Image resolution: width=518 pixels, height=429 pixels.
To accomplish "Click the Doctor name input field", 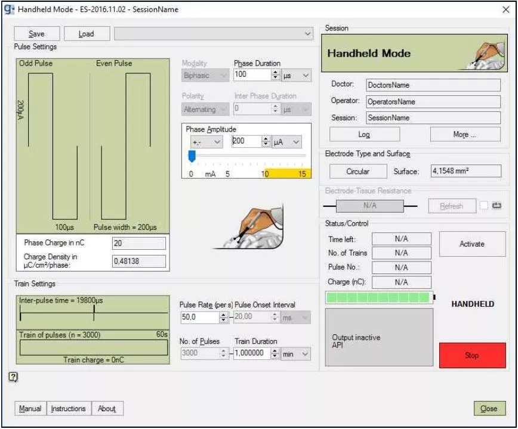I will tap(433, 85).
